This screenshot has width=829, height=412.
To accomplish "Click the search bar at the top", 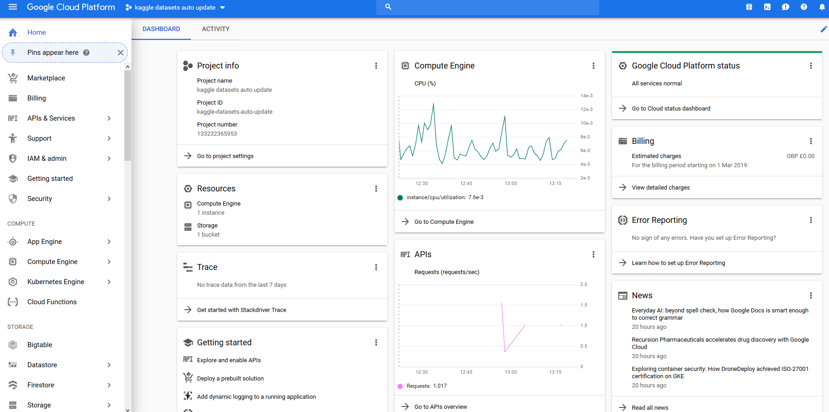I will [x=487, y=7].
